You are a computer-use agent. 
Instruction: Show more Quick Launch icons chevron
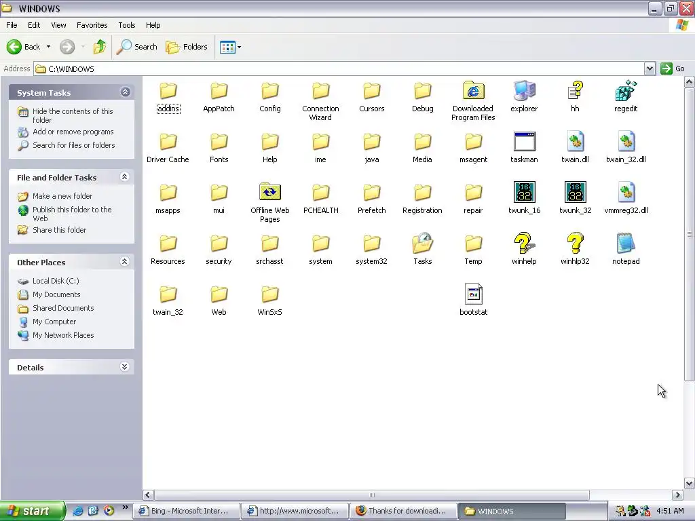pyautogui.click(x=126, y=507)
